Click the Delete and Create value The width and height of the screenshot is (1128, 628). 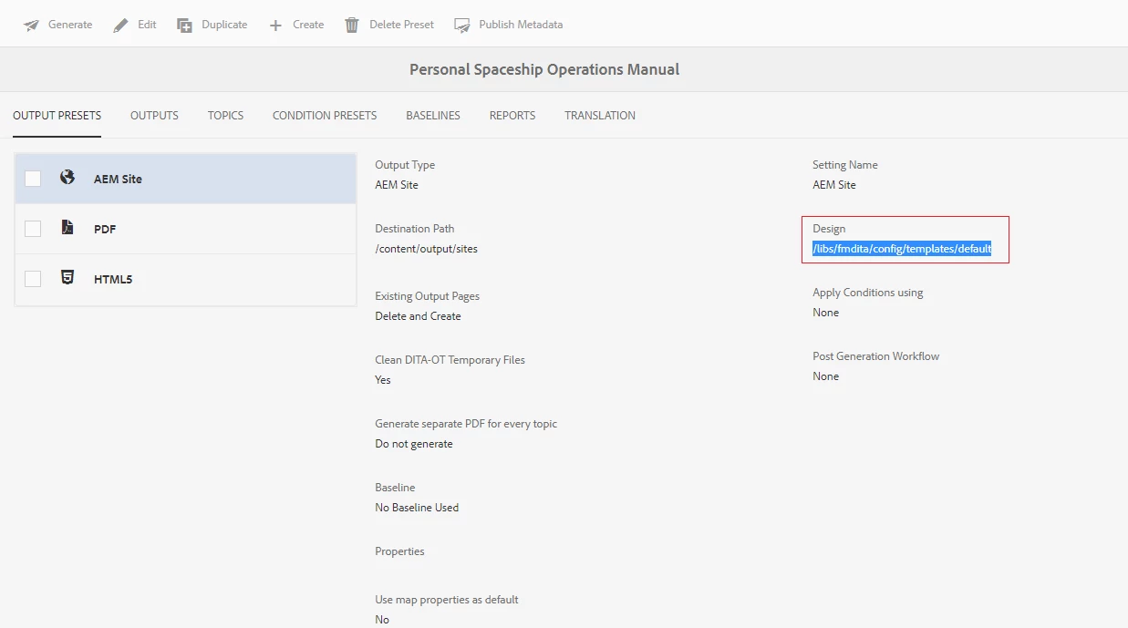pos(418,316)
